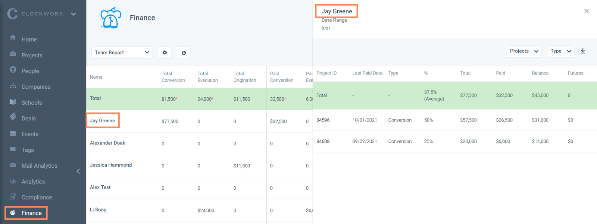This screenshot has width=597, height=224.
Task: Open the Mail Analytics section
Action: tap(39, 166)
